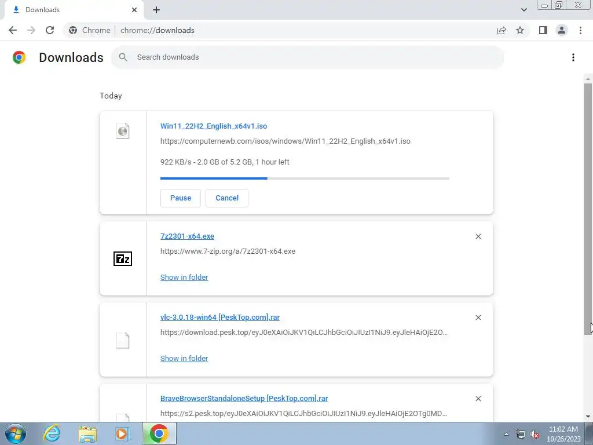The height and width of the screenshot is (445, 593).
Task: Open the Win11_22H2_English_x64v1.iso link
Action: coord(214,126)
